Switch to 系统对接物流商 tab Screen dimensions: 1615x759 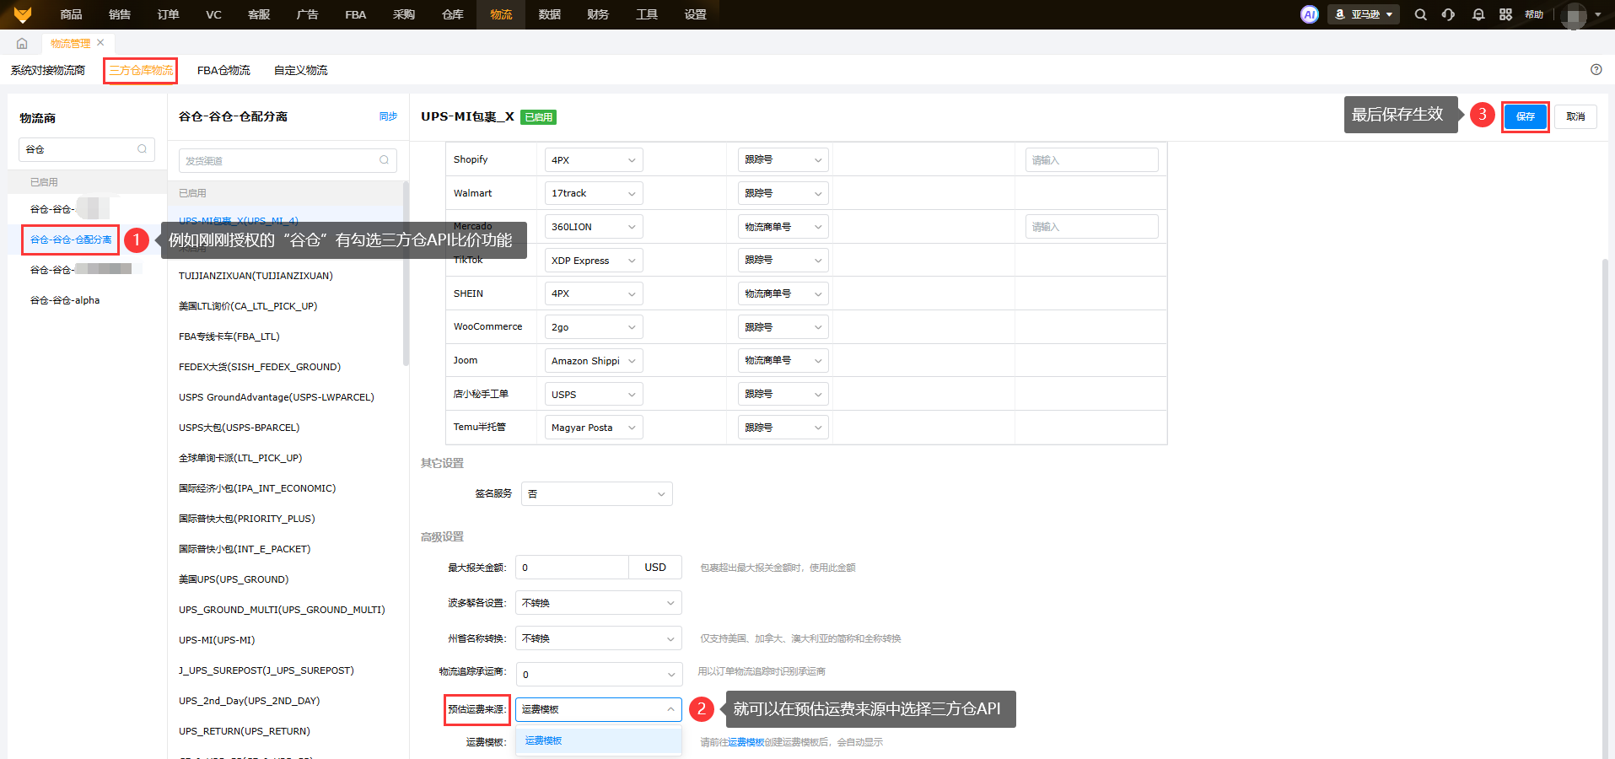click(x=48, y=70)
